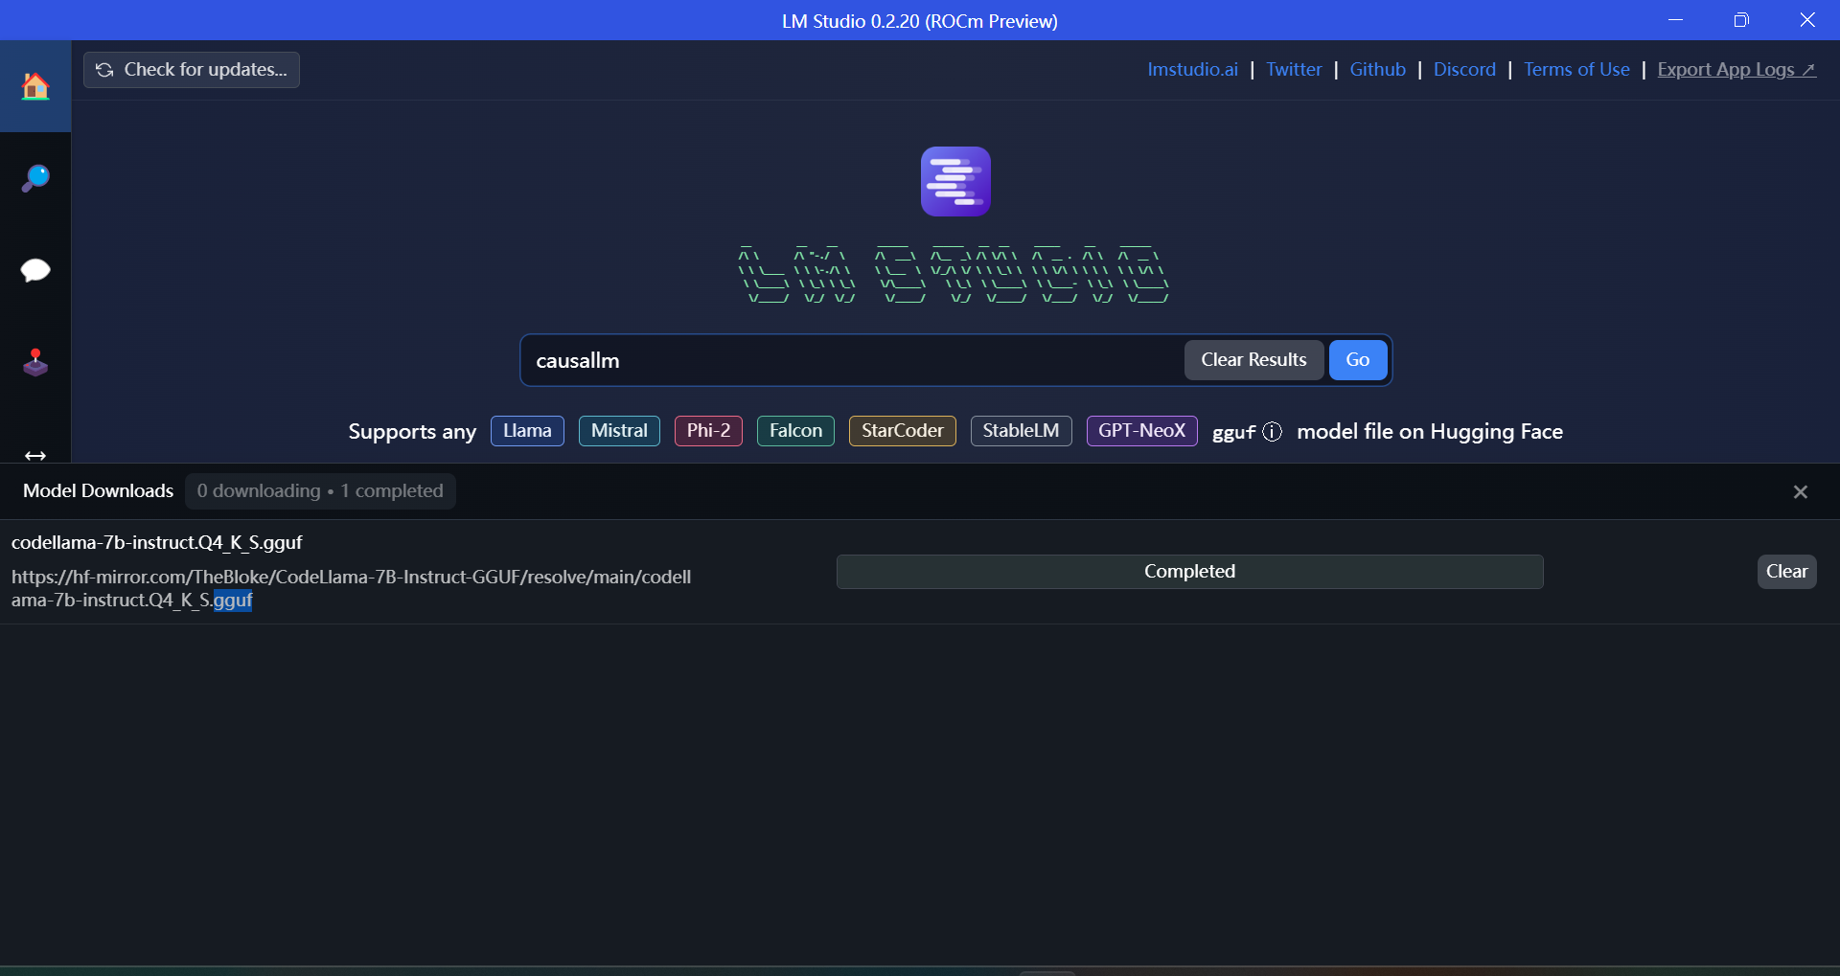The image size is (1840, 976).
Task: Click the Completed progress bar
Action: click(x=1189, y=572)
